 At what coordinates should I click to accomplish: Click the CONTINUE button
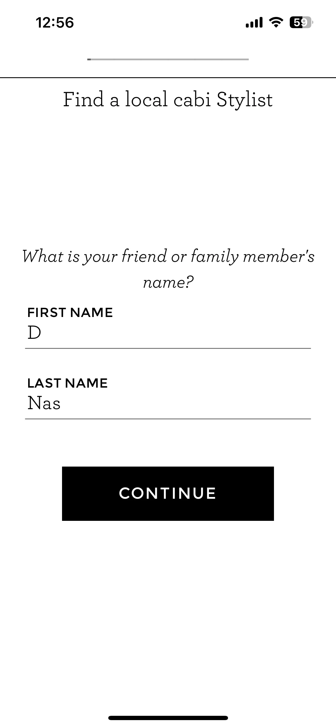[x=168, y=494]
